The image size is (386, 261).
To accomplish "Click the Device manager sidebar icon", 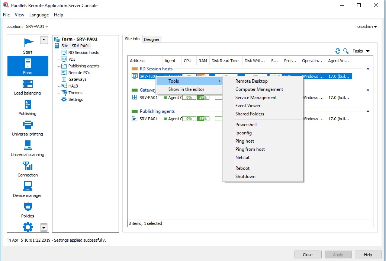I will click(28, 189).
